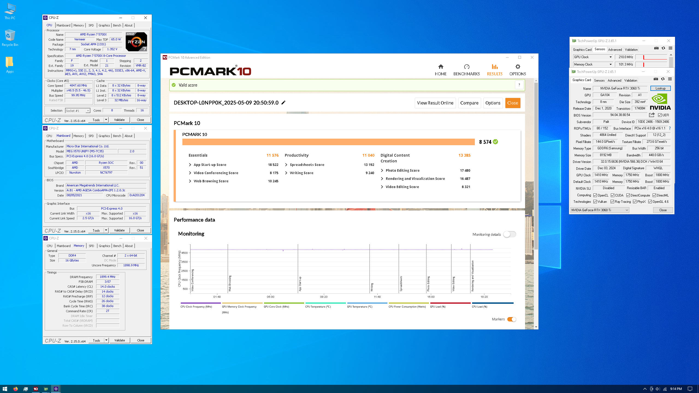The width and height of the screenshot is (699, 393).
Task: Toggle the PhysX checkbox in GPU-Z
Action: click(x=635, y=202)
